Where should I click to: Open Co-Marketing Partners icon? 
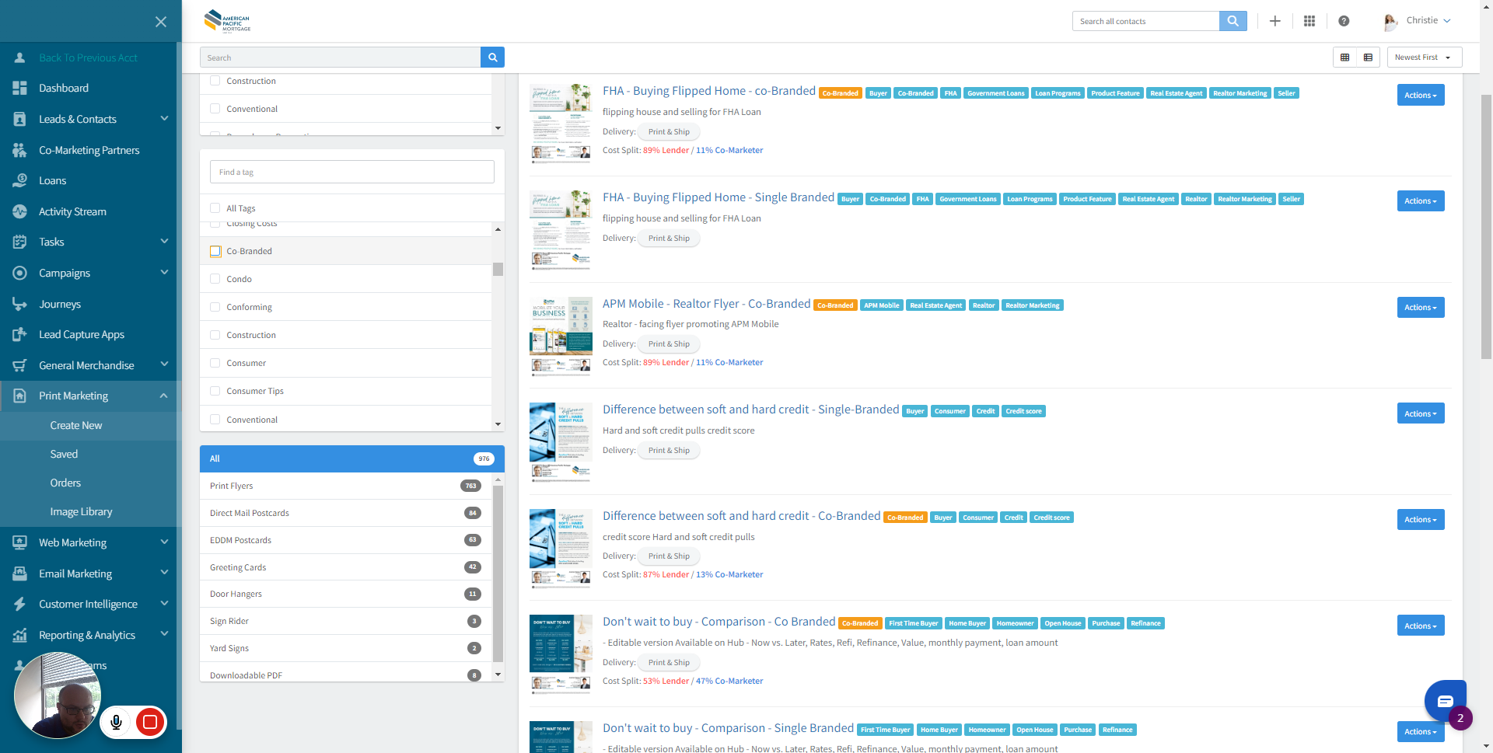click(19, 150)
